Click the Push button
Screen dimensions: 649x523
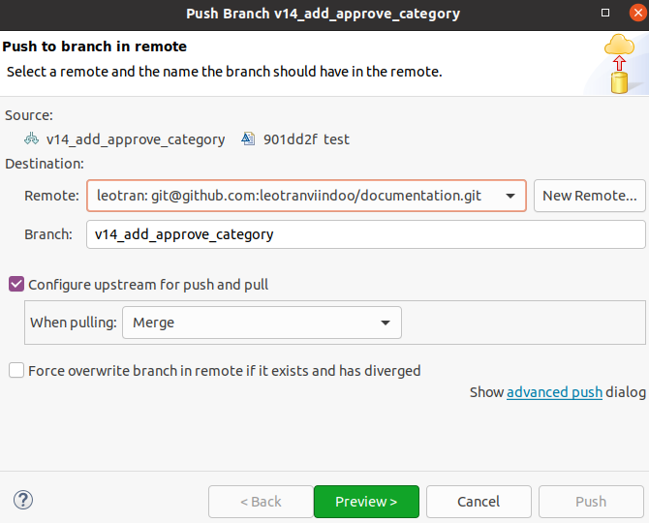tap(591, 502)
